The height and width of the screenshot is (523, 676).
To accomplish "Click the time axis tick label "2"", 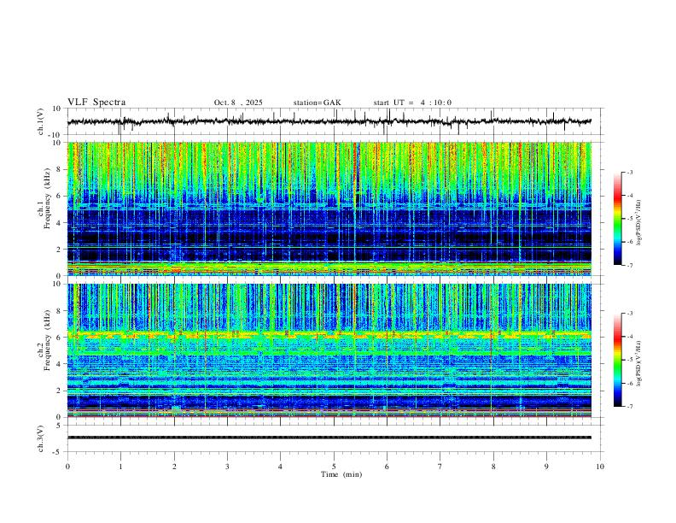I will 174,467.
